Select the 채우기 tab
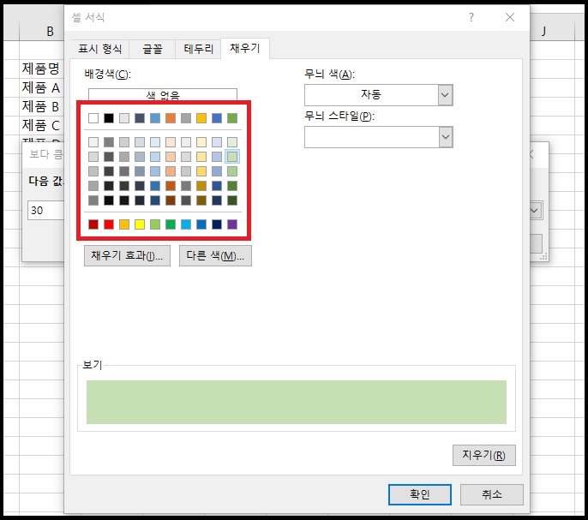The height and width of the screenshot is (520, 588). (245, 48)
